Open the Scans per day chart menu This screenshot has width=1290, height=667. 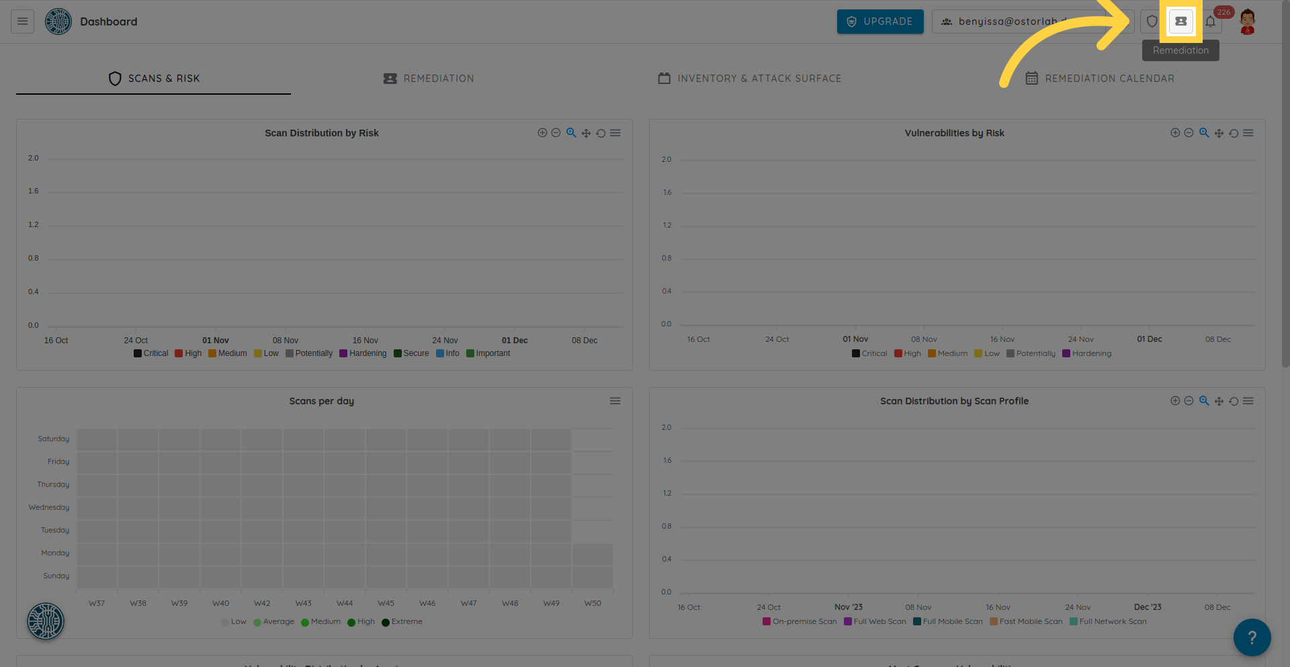coord(615,401)
